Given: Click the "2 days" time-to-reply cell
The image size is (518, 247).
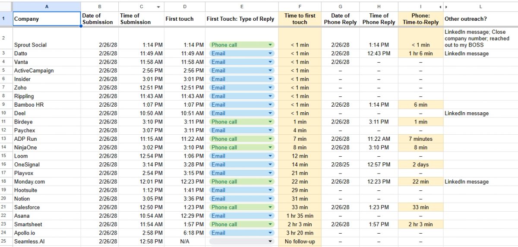Looking at the screenshot, I should point(420,165).
